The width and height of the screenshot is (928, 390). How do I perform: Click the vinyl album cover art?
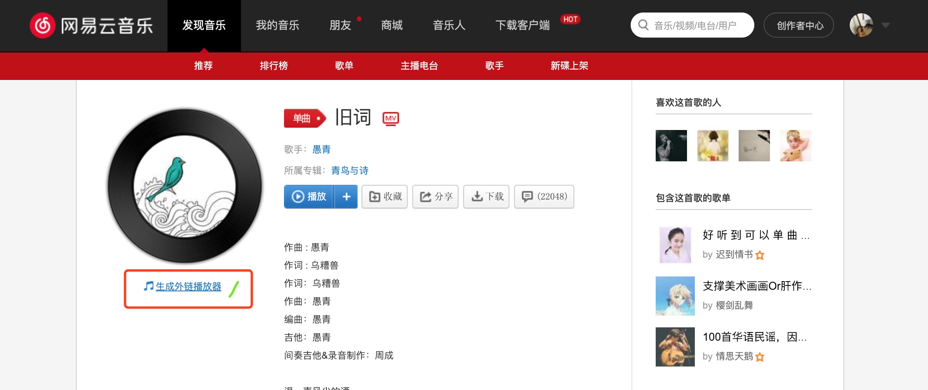point(185,186)
